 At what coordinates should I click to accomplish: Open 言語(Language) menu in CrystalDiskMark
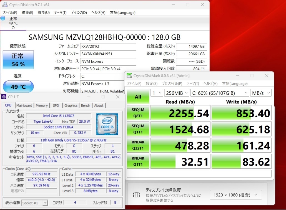click(235, 84)
